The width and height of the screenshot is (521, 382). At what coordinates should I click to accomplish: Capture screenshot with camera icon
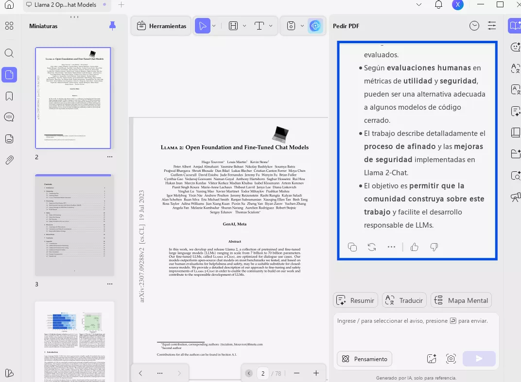[451, 358]
